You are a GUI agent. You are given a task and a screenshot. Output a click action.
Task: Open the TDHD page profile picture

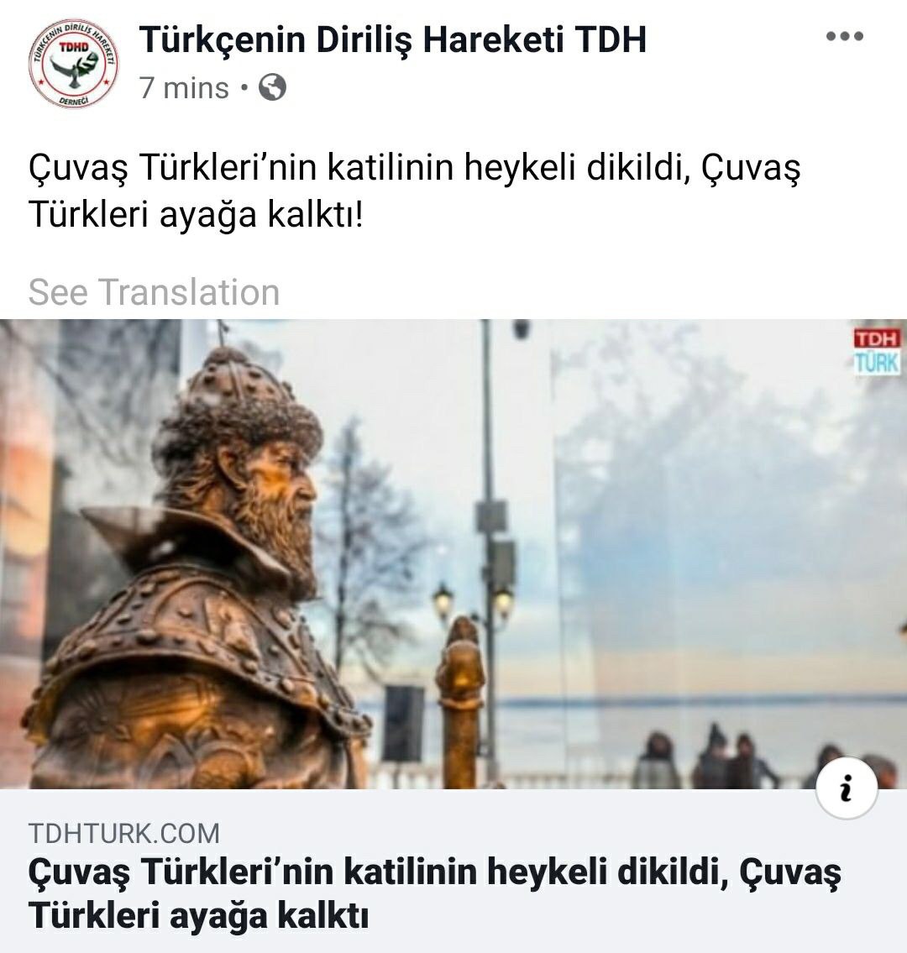click(x=73, y=64)
